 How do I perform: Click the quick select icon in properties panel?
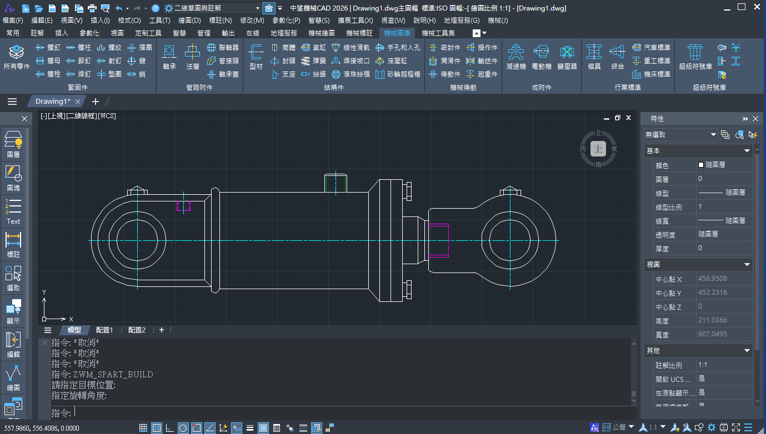pos(753,134)
